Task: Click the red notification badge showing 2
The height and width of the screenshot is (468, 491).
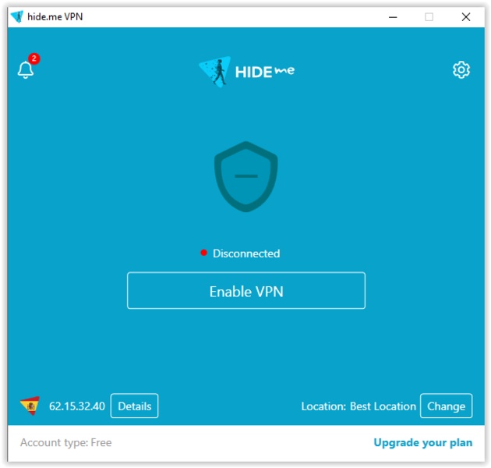Action: point(34,58)
